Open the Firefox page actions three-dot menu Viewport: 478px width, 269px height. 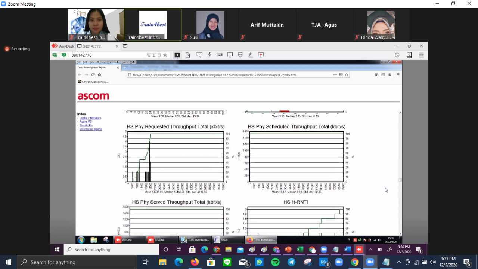coord(335,75)
